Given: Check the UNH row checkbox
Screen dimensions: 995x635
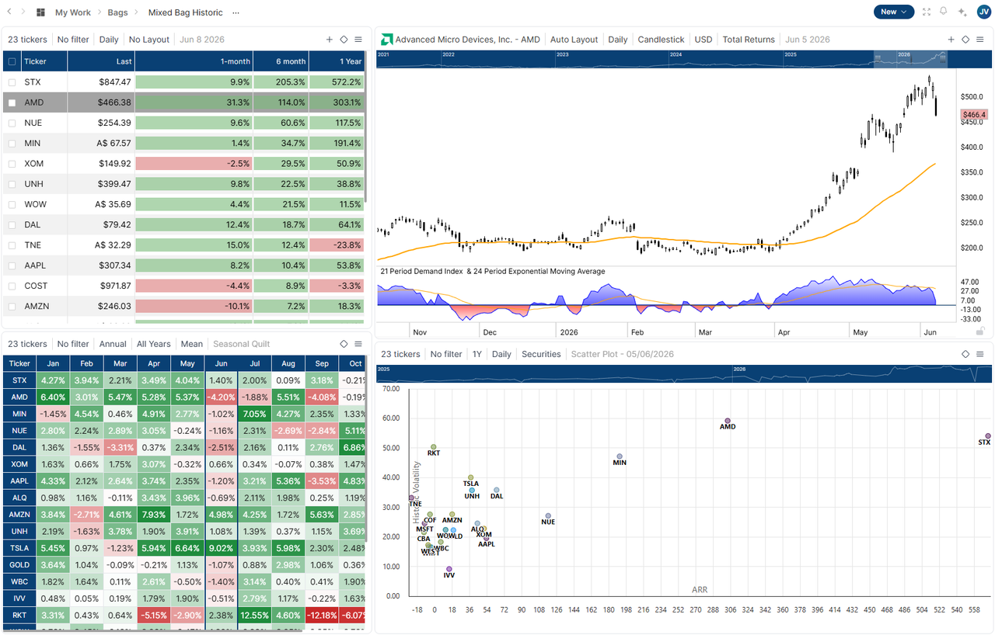Looking at the screenshot, I should click(12, 184).
